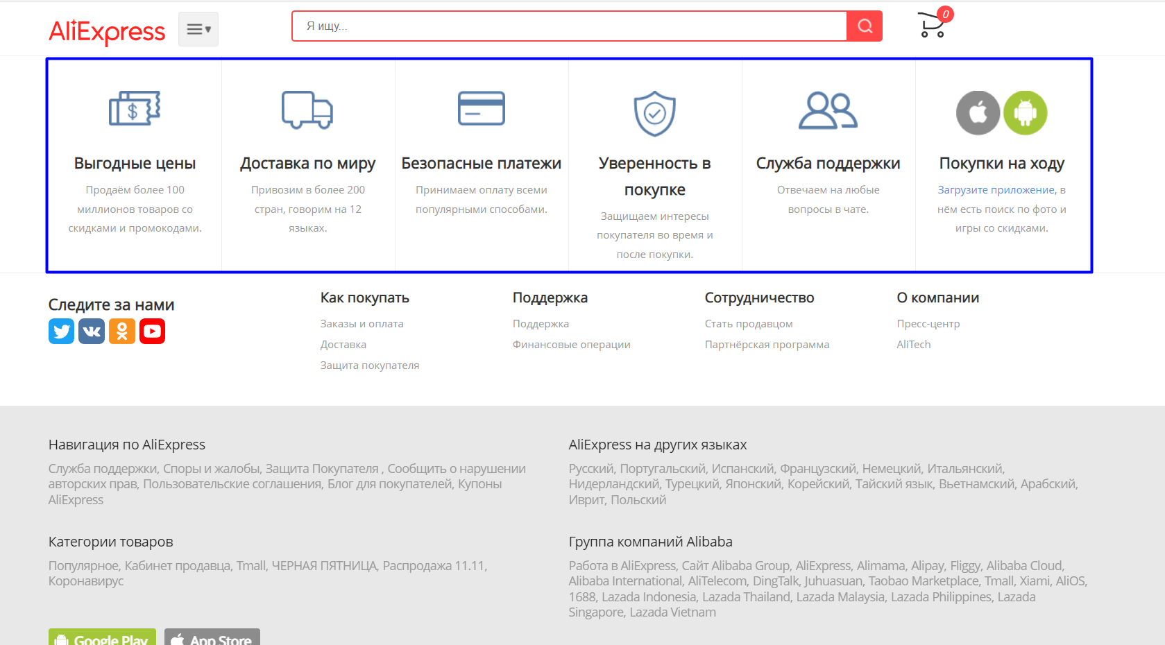The width and height of the screenshot is (1165, 645).
Task: Click the App Store download button
Action: (212, 637)
